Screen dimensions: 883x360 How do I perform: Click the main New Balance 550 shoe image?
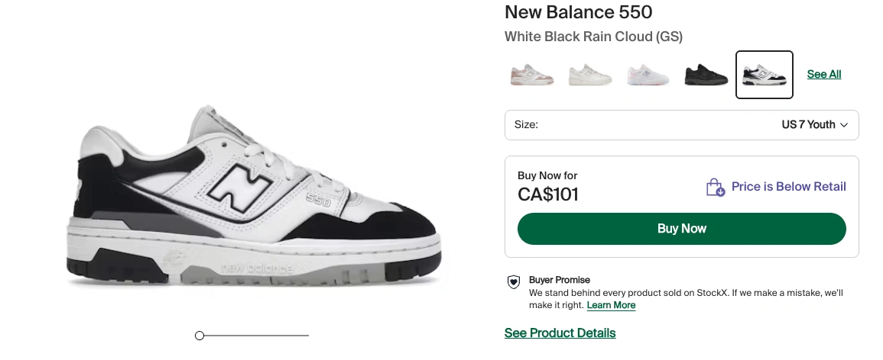point(254,198)
